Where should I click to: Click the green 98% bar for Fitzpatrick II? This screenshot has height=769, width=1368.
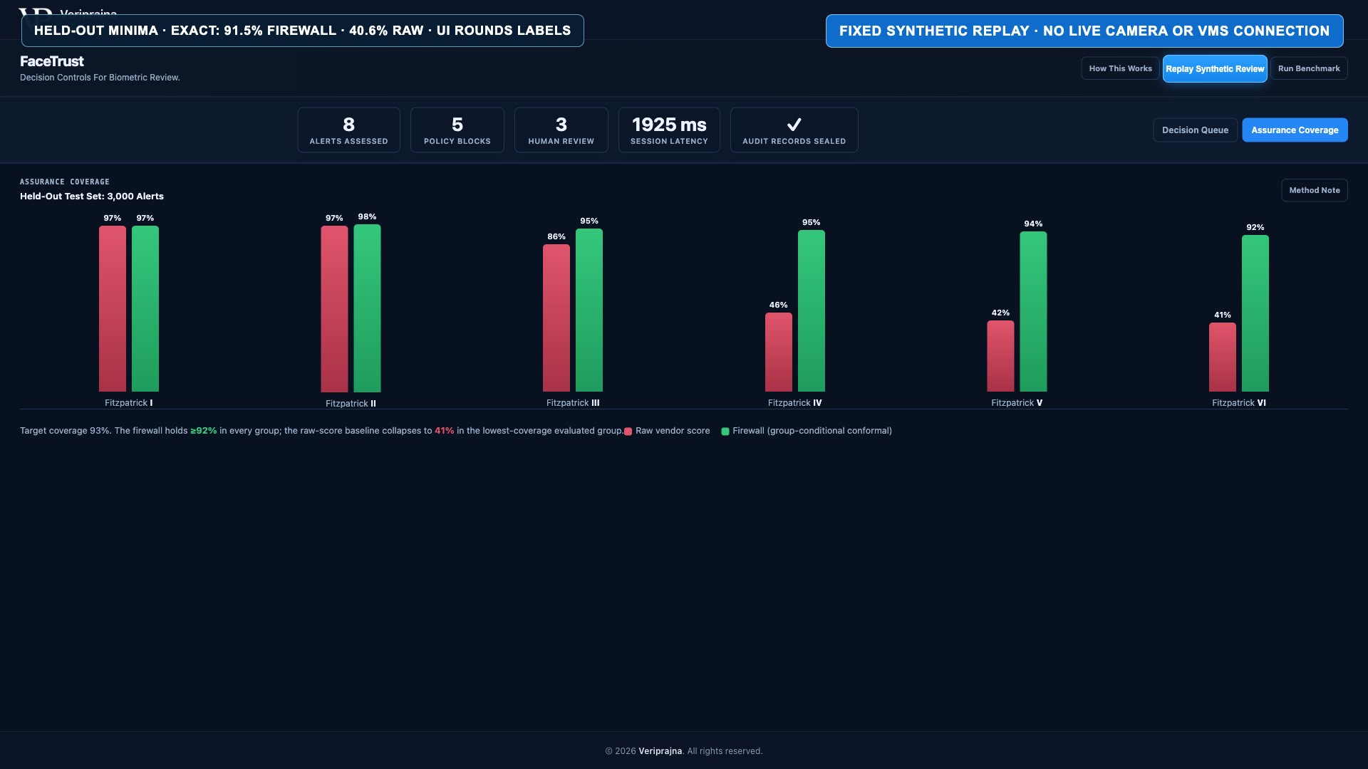tap(367, 308)
